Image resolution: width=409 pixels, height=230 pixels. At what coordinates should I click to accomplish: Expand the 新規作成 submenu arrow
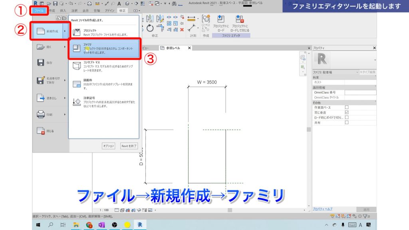tap(64, 32)
